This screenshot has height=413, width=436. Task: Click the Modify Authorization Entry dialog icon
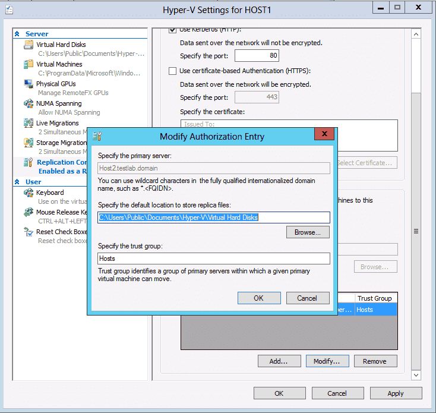coord(97,136)
